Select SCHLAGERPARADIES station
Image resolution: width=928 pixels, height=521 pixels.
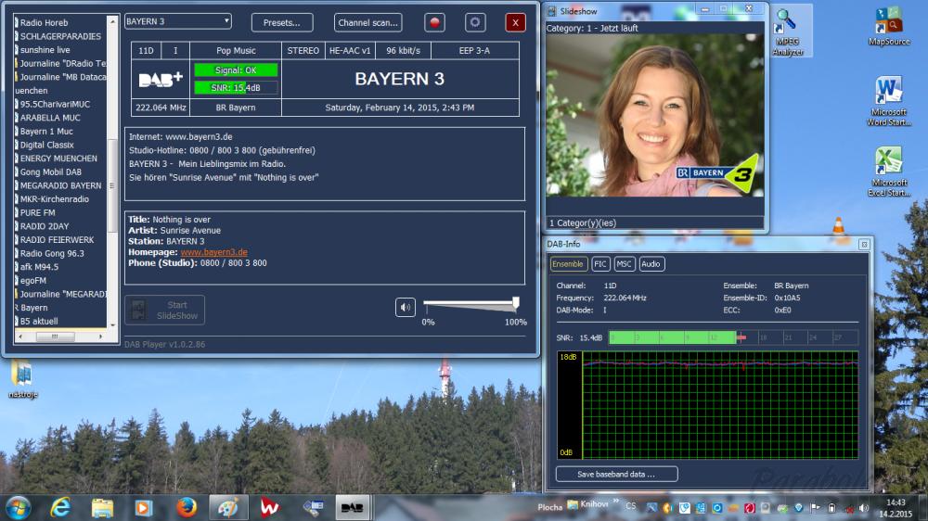(x=60, y=36)
